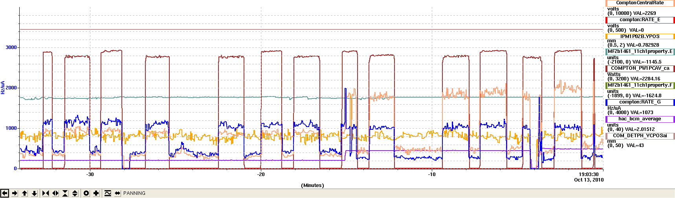Click the 2000 tick on the y-axis

(x=11, y=88)
